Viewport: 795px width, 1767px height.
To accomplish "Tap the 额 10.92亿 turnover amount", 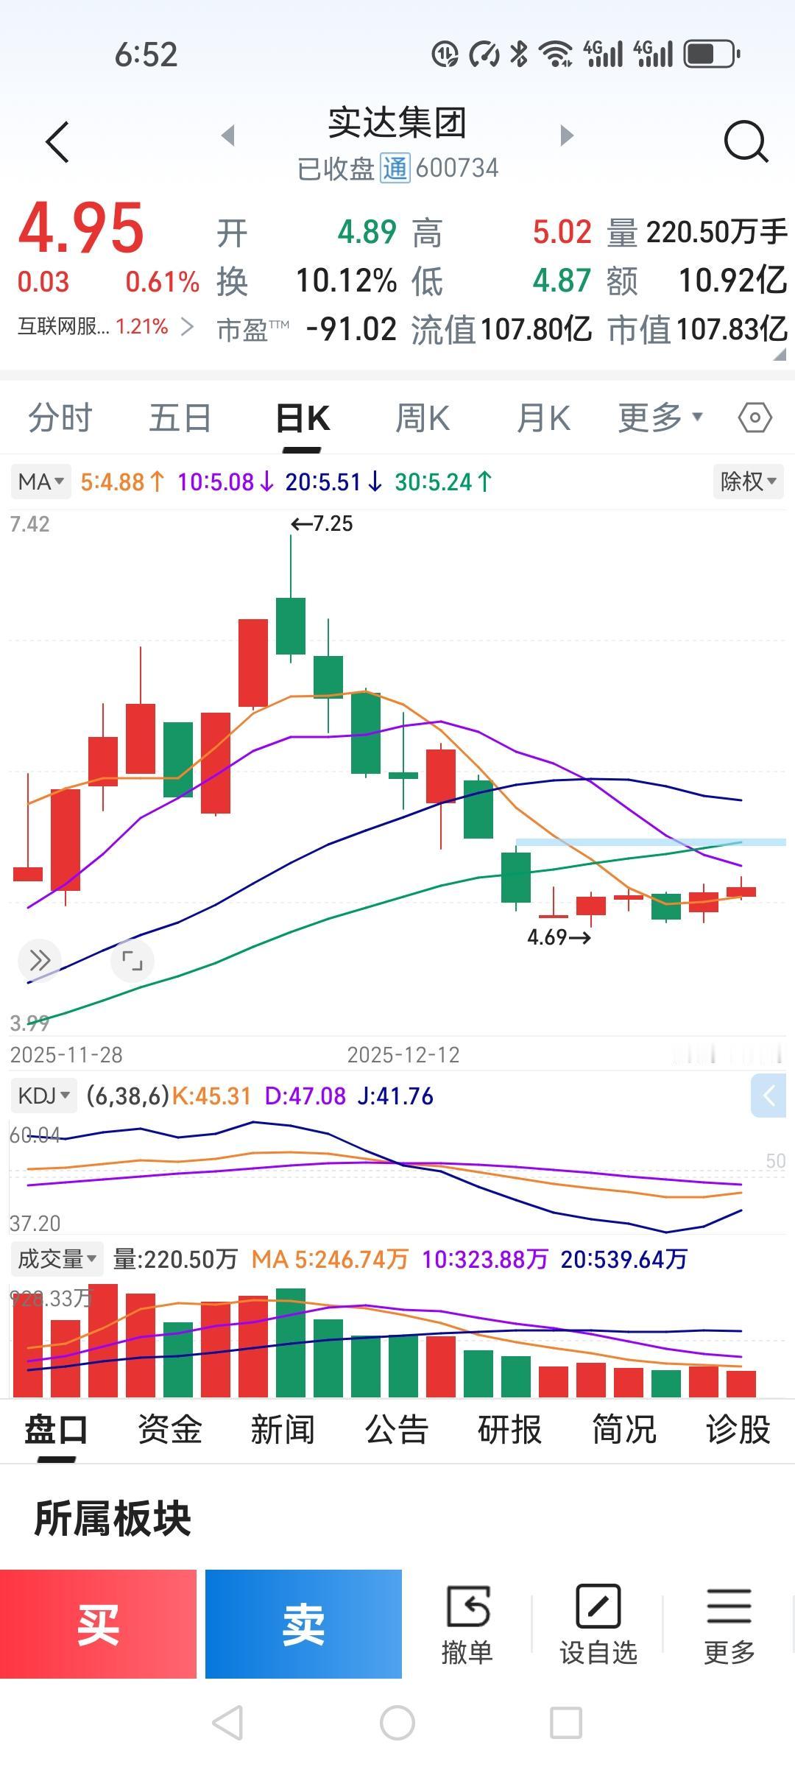I will click(732, 281).
